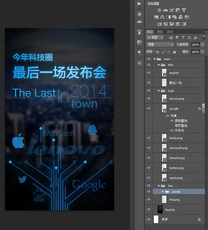Toggle layer filtering switch
The image size is (208, 230).
[204, 37]
